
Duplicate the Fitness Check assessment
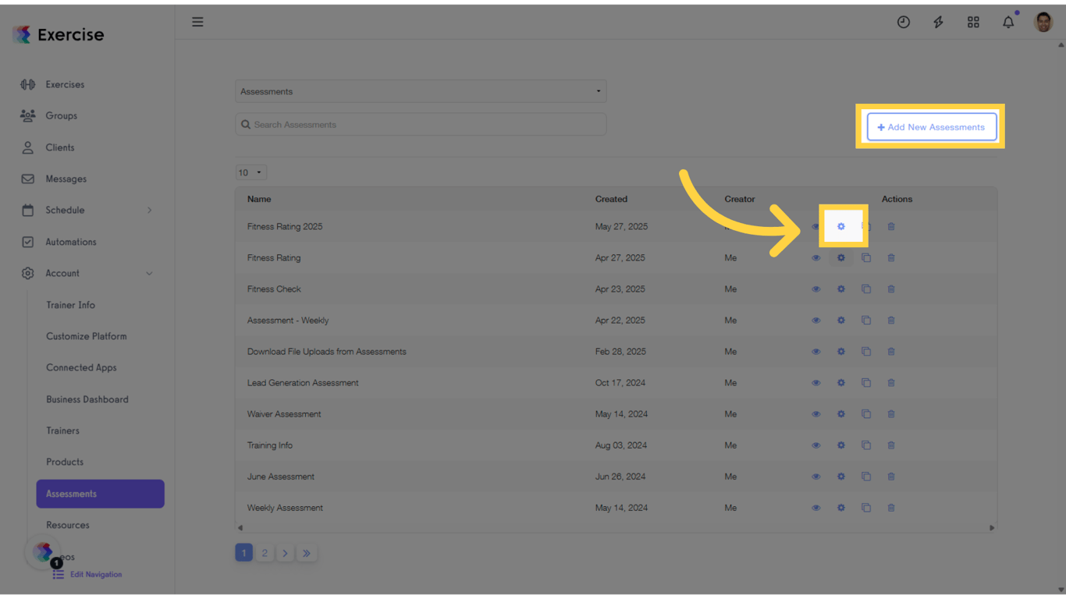pyautogui.click(x=866, y=289)
